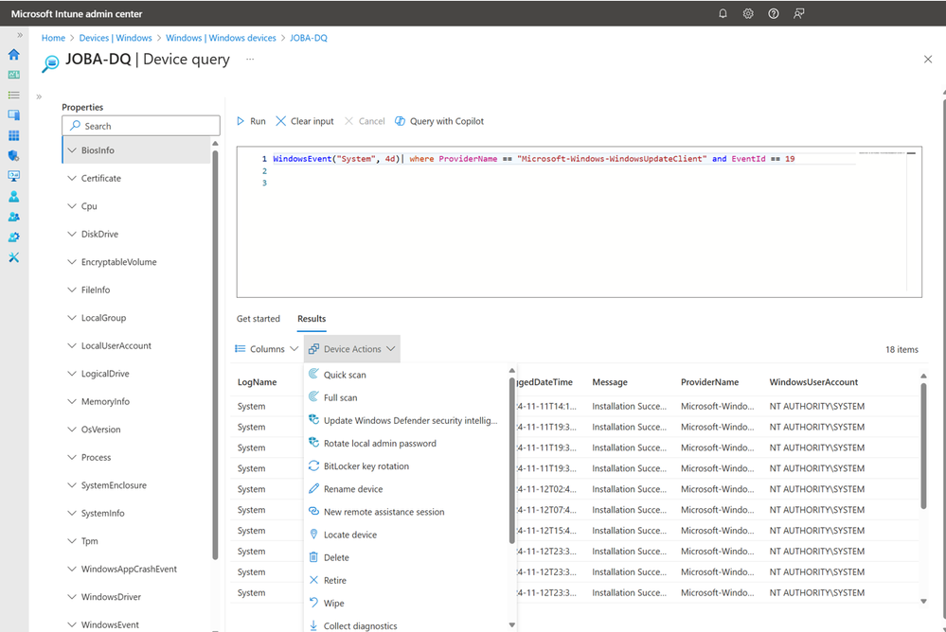Sort by the ProviderName column header
This screenshot has width=946, height=632.
pyautogui.click(x=709, y=382)
